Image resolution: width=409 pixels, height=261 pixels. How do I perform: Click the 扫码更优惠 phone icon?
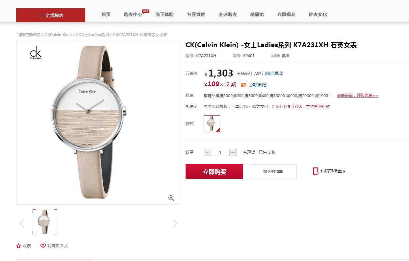click(316, 171)
